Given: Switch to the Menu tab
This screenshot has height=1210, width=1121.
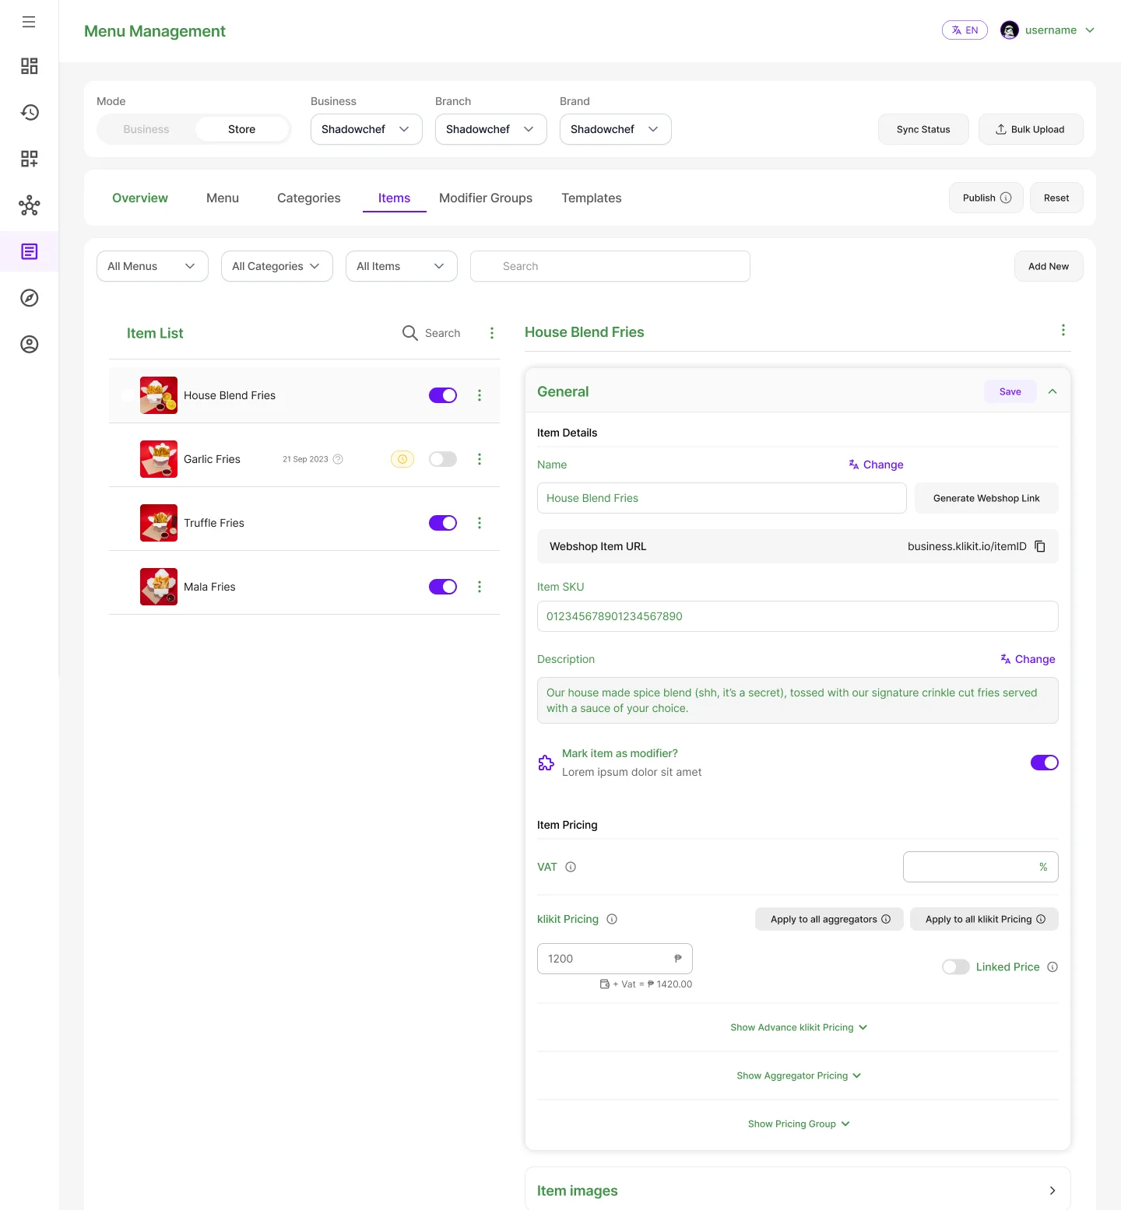Looking at the screenshot, I should click(x=223, y=198).
